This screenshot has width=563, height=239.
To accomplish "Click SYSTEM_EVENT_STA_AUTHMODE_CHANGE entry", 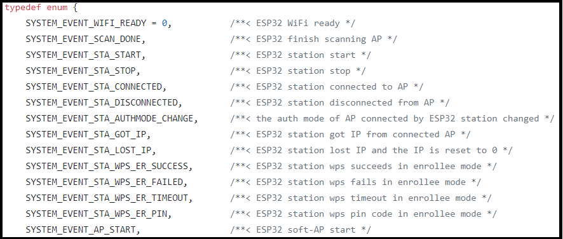I will [110, 119].
